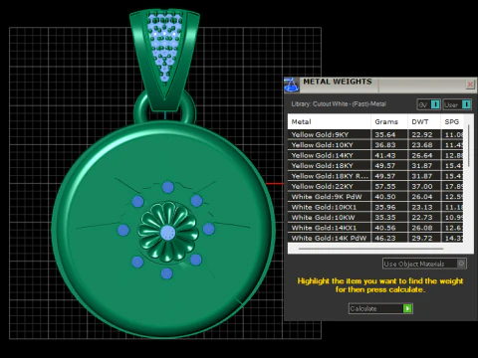The image size is (478, 358).
Task: Select the pavé bail of the pendant
Action: 164,60
